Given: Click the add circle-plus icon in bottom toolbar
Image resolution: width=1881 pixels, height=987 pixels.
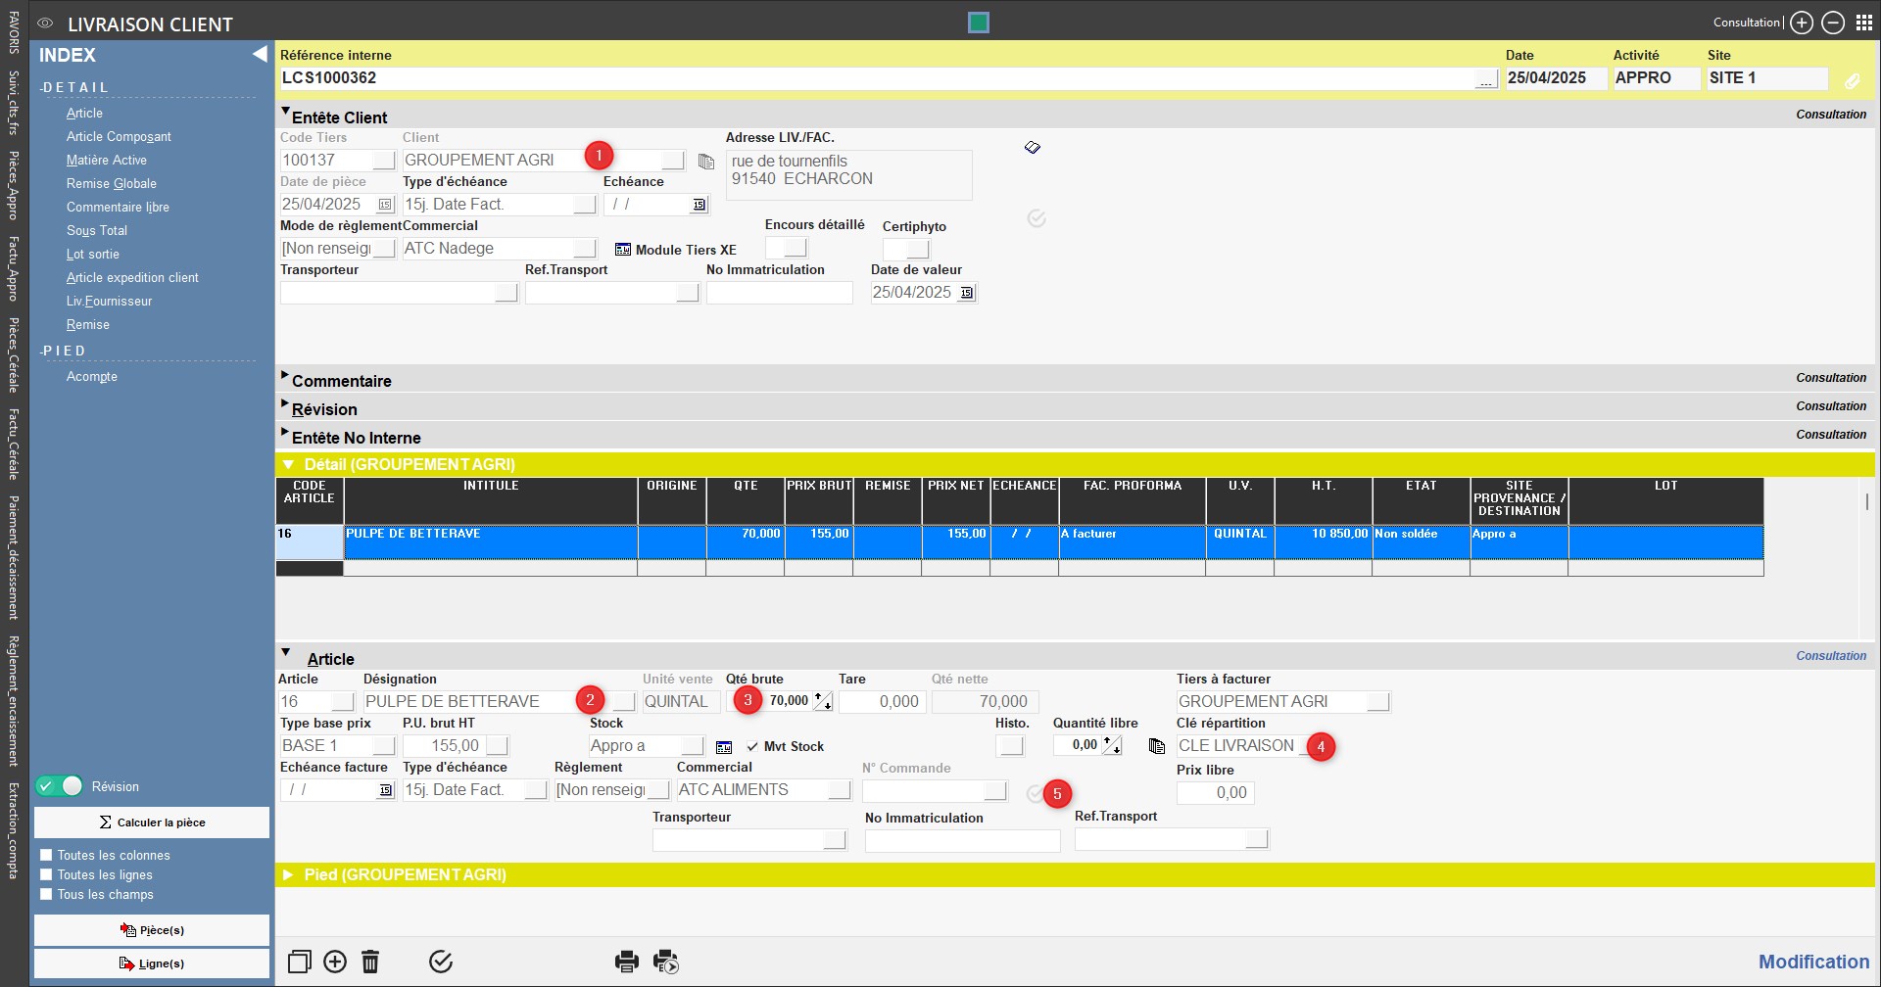Looking at the screenshot, I should (335, 962).
